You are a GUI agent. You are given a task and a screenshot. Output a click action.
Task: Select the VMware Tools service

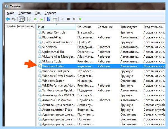52,61
